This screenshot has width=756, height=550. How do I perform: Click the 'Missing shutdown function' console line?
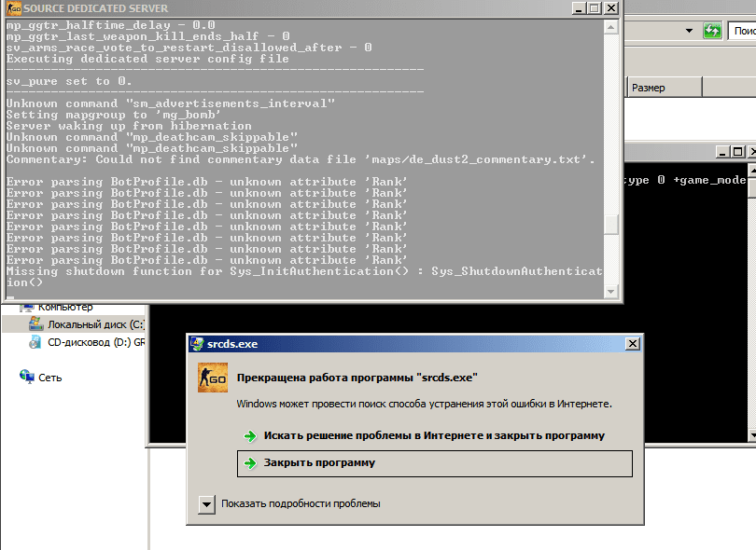click(304, 278)
